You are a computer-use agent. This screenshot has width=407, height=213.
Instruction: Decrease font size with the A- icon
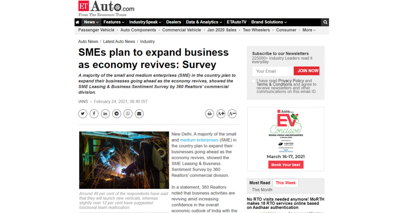pos(232,114)
